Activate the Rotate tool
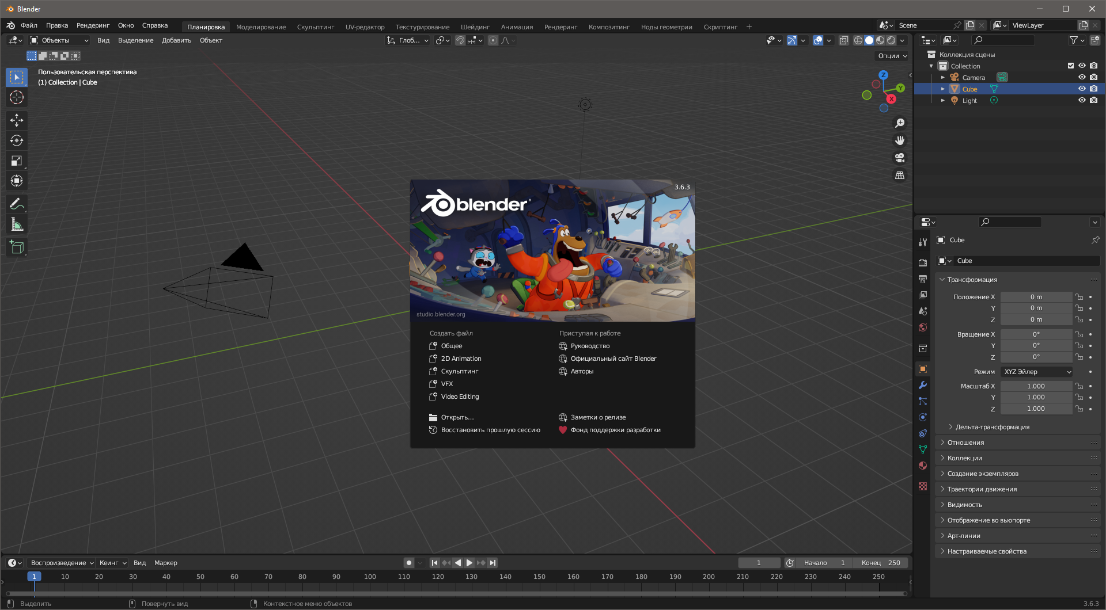Screen dimensions: 1106x610 pos(17,140)
